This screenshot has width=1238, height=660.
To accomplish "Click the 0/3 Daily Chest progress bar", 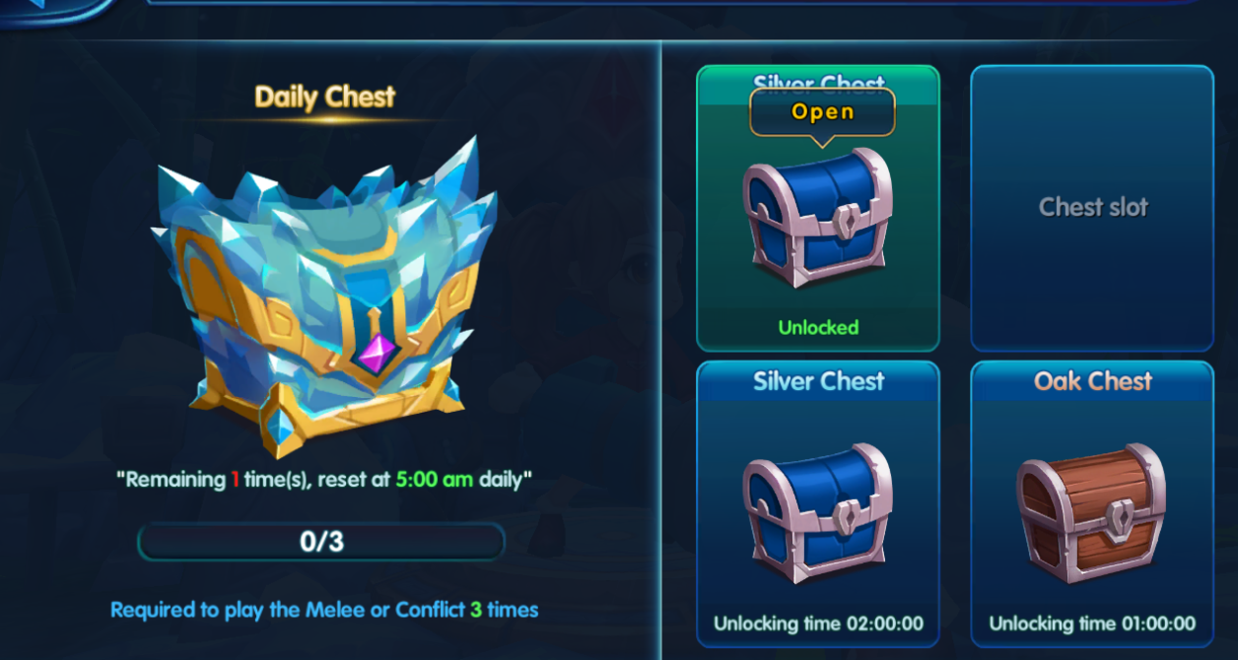I will click(321, 542).
